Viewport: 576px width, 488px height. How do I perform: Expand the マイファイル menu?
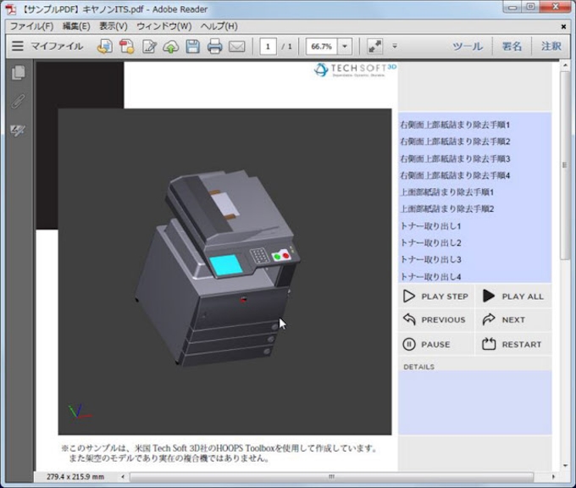(x=47, y=47)
